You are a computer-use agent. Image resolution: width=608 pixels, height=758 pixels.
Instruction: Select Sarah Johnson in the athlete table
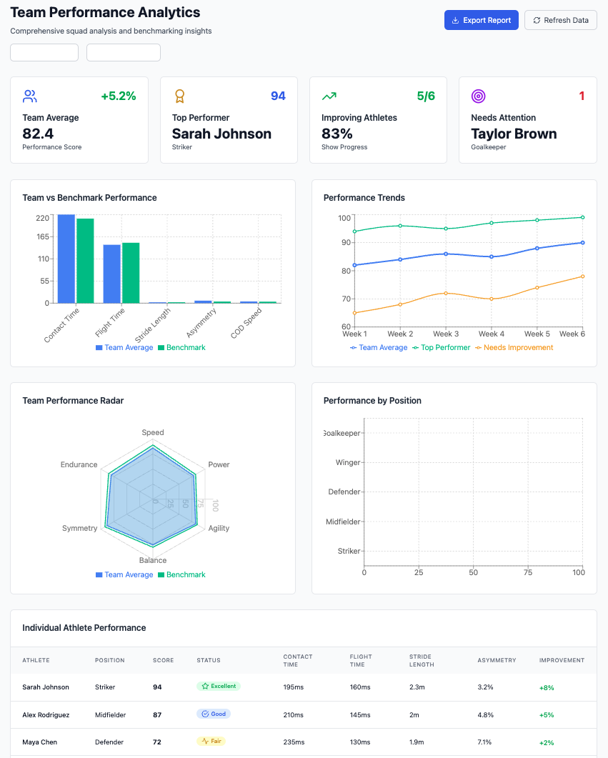pos(46,687)
